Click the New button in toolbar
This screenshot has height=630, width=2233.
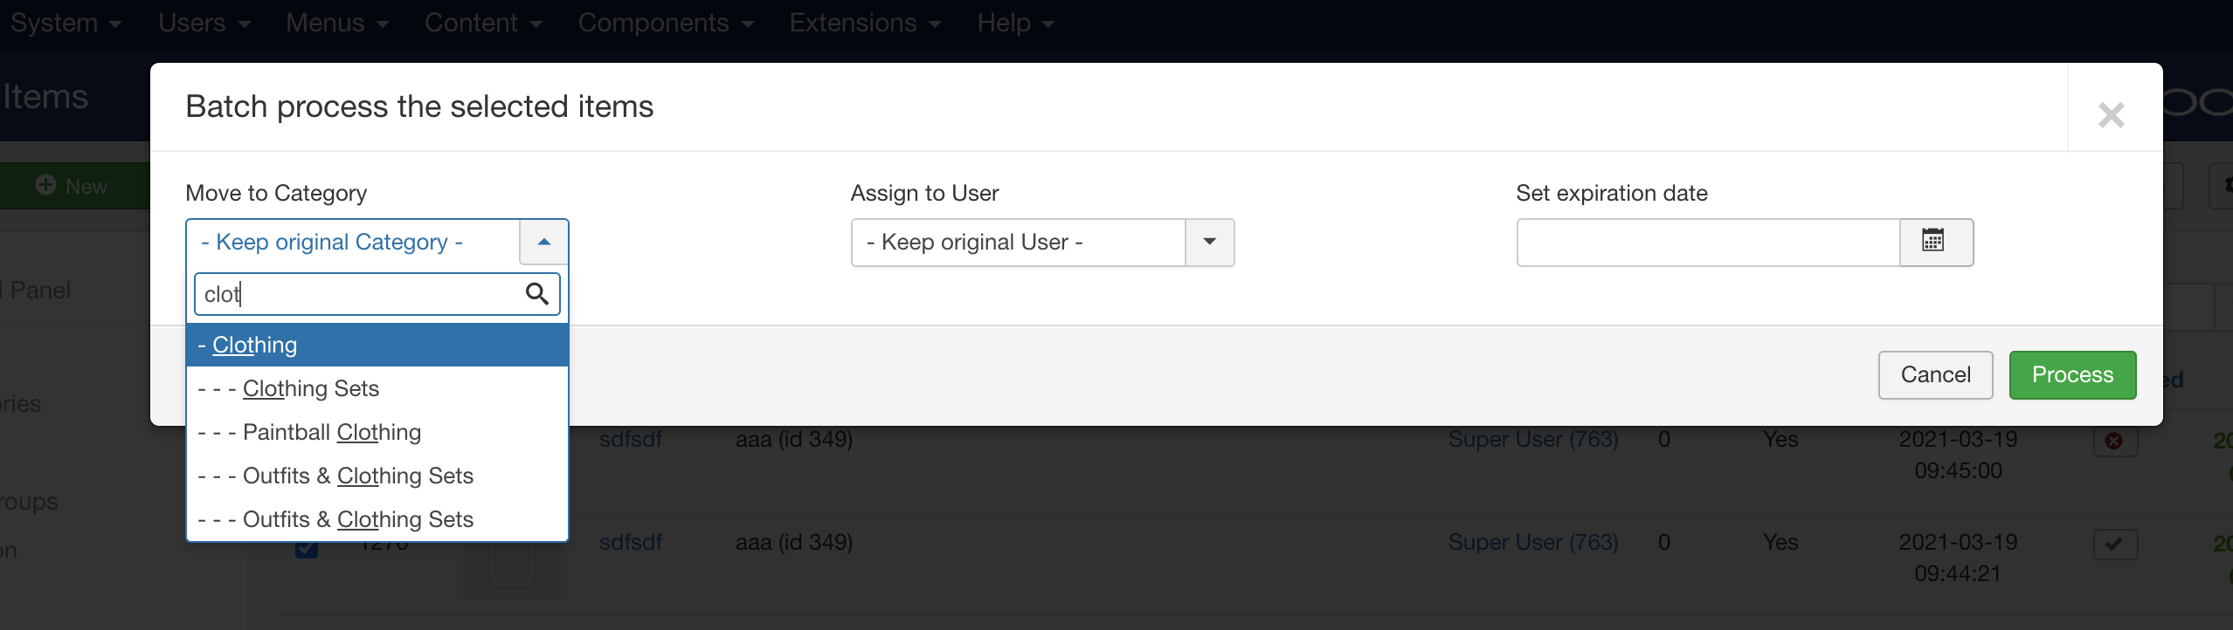coord(75,186)
